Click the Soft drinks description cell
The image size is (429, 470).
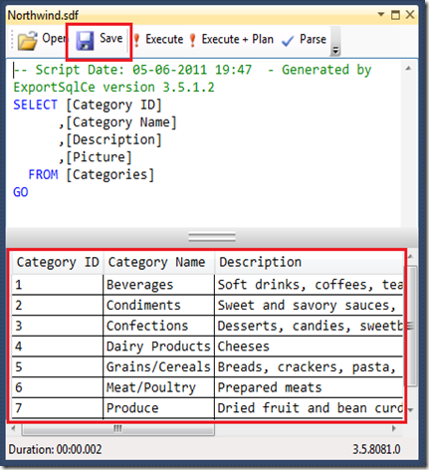pos(309,285)
